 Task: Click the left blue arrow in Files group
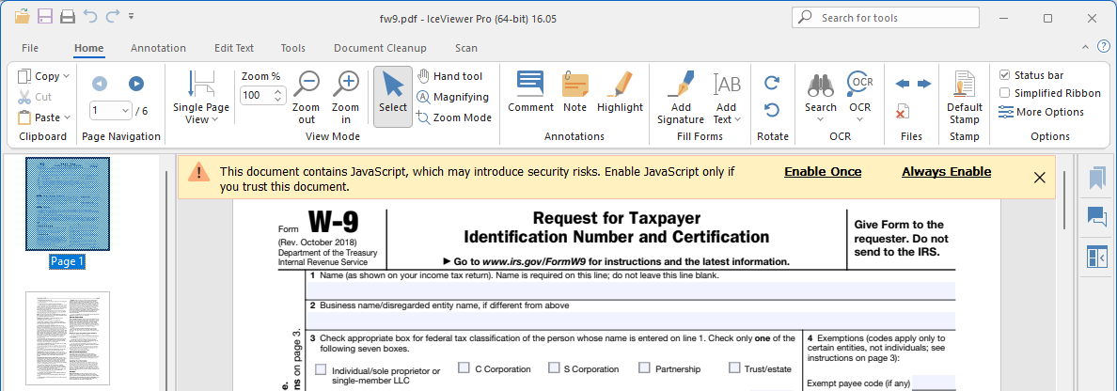click(x=903, y=84)
